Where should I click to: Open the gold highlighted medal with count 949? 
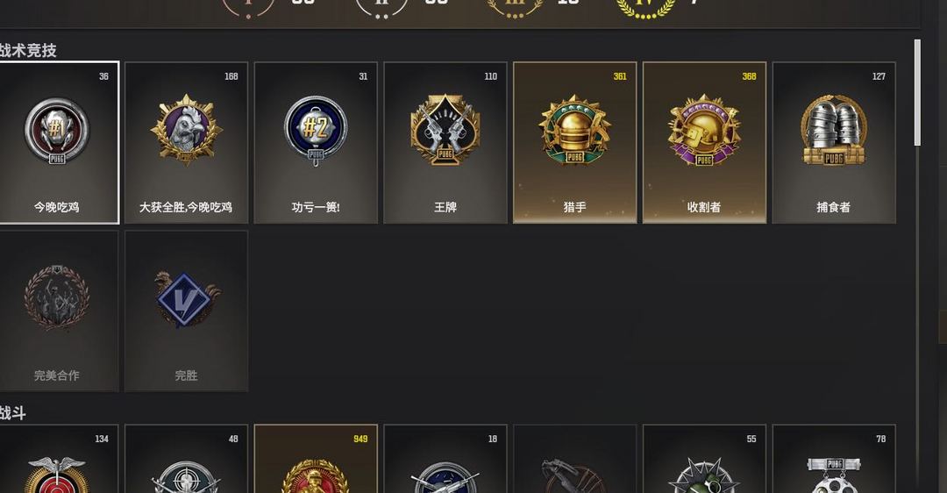[316, 459]
